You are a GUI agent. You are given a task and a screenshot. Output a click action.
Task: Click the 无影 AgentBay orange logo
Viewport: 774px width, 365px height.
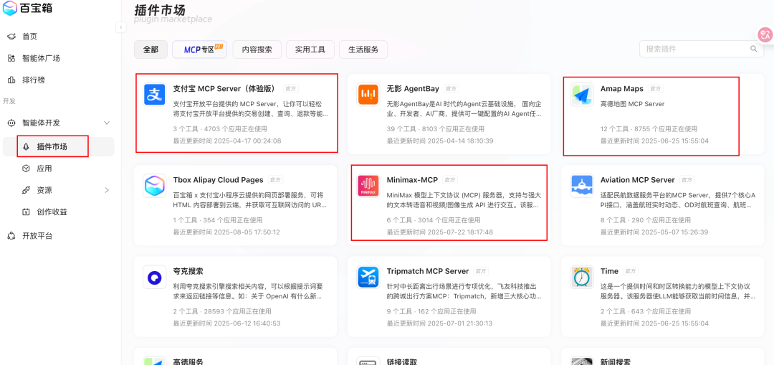(x=368, y=95)
